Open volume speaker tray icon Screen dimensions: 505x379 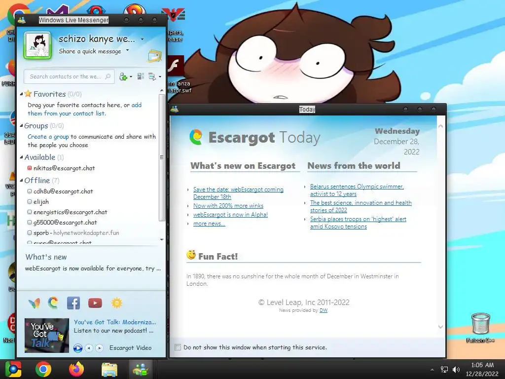pos(456,369)
